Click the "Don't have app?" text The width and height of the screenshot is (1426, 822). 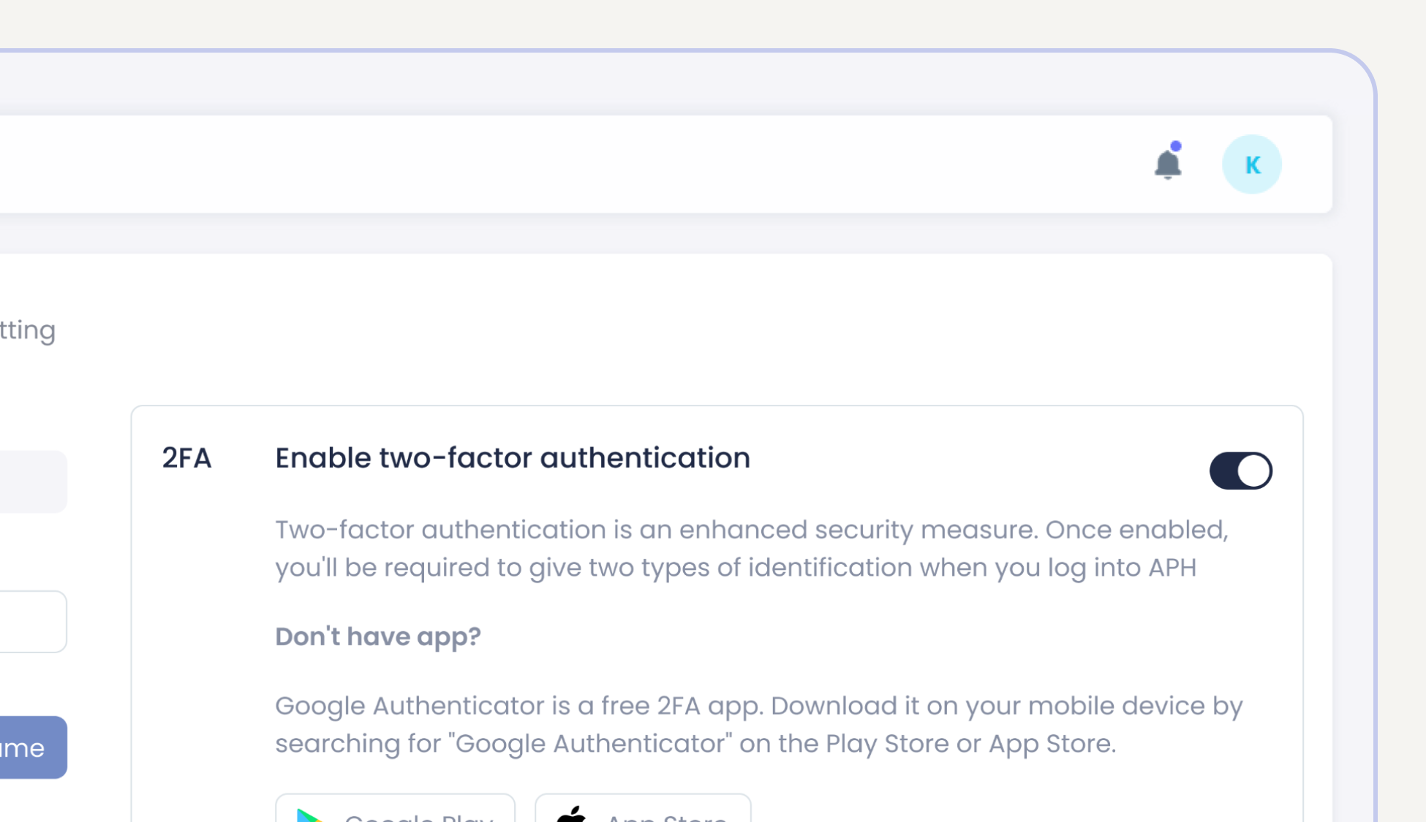pyautogui.click(x=378, y=636)
